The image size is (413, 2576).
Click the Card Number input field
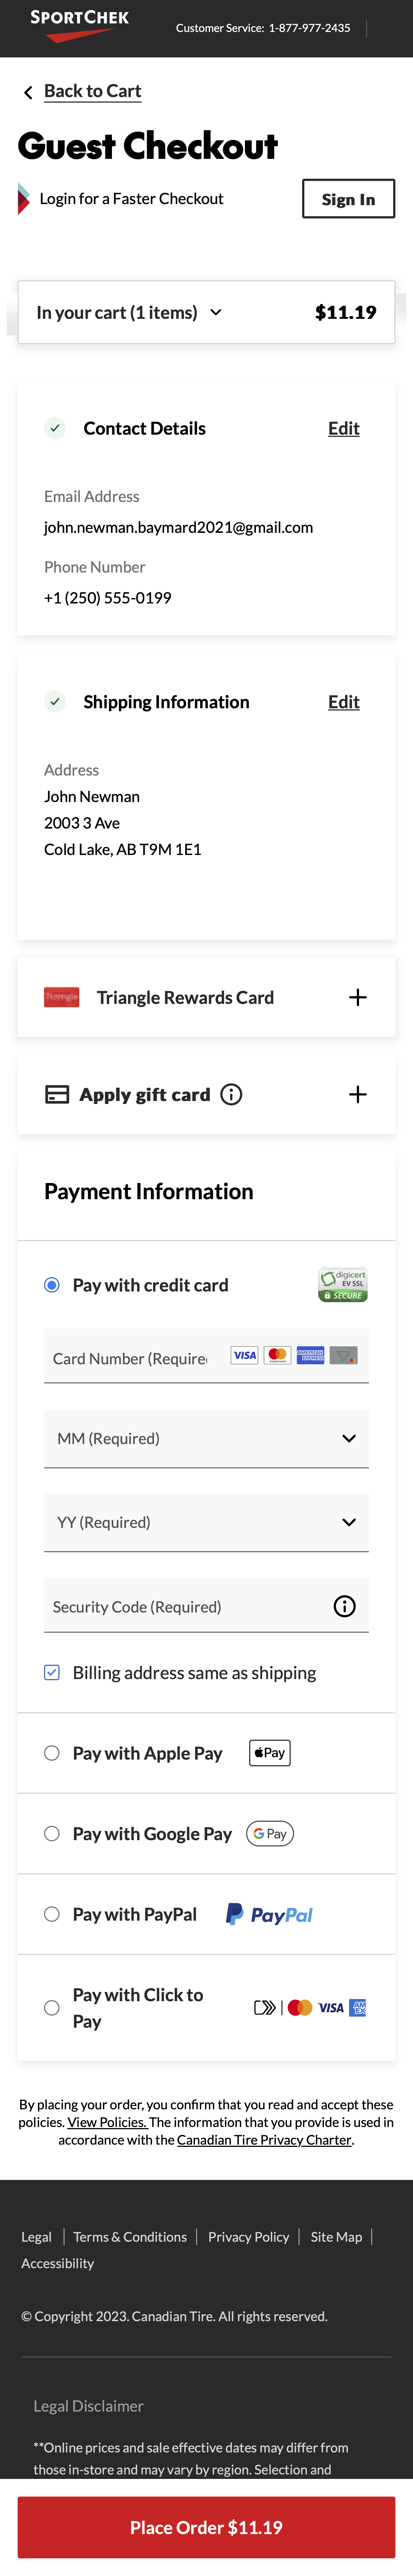pos(130,1358)
